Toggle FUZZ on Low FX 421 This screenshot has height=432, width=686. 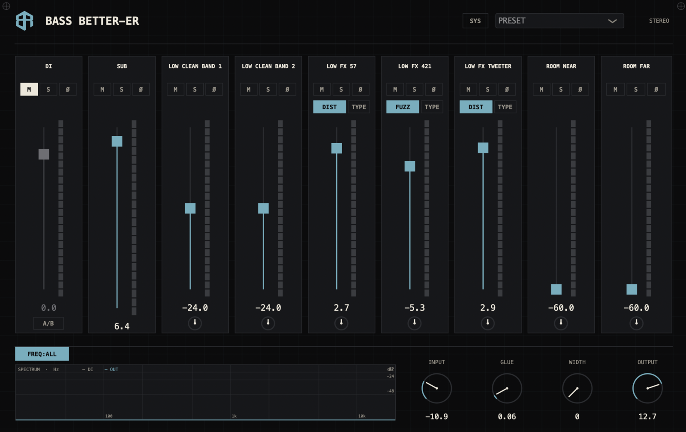[403, 107]
